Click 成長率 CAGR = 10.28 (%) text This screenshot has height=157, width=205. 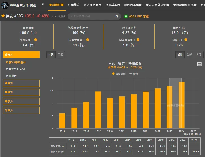pos(125,67)
